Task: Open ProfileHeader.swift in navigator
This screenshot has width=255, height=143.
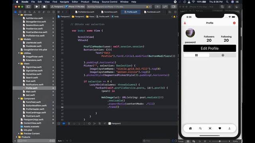Action: pyautogui.click(x=35, y=109)
